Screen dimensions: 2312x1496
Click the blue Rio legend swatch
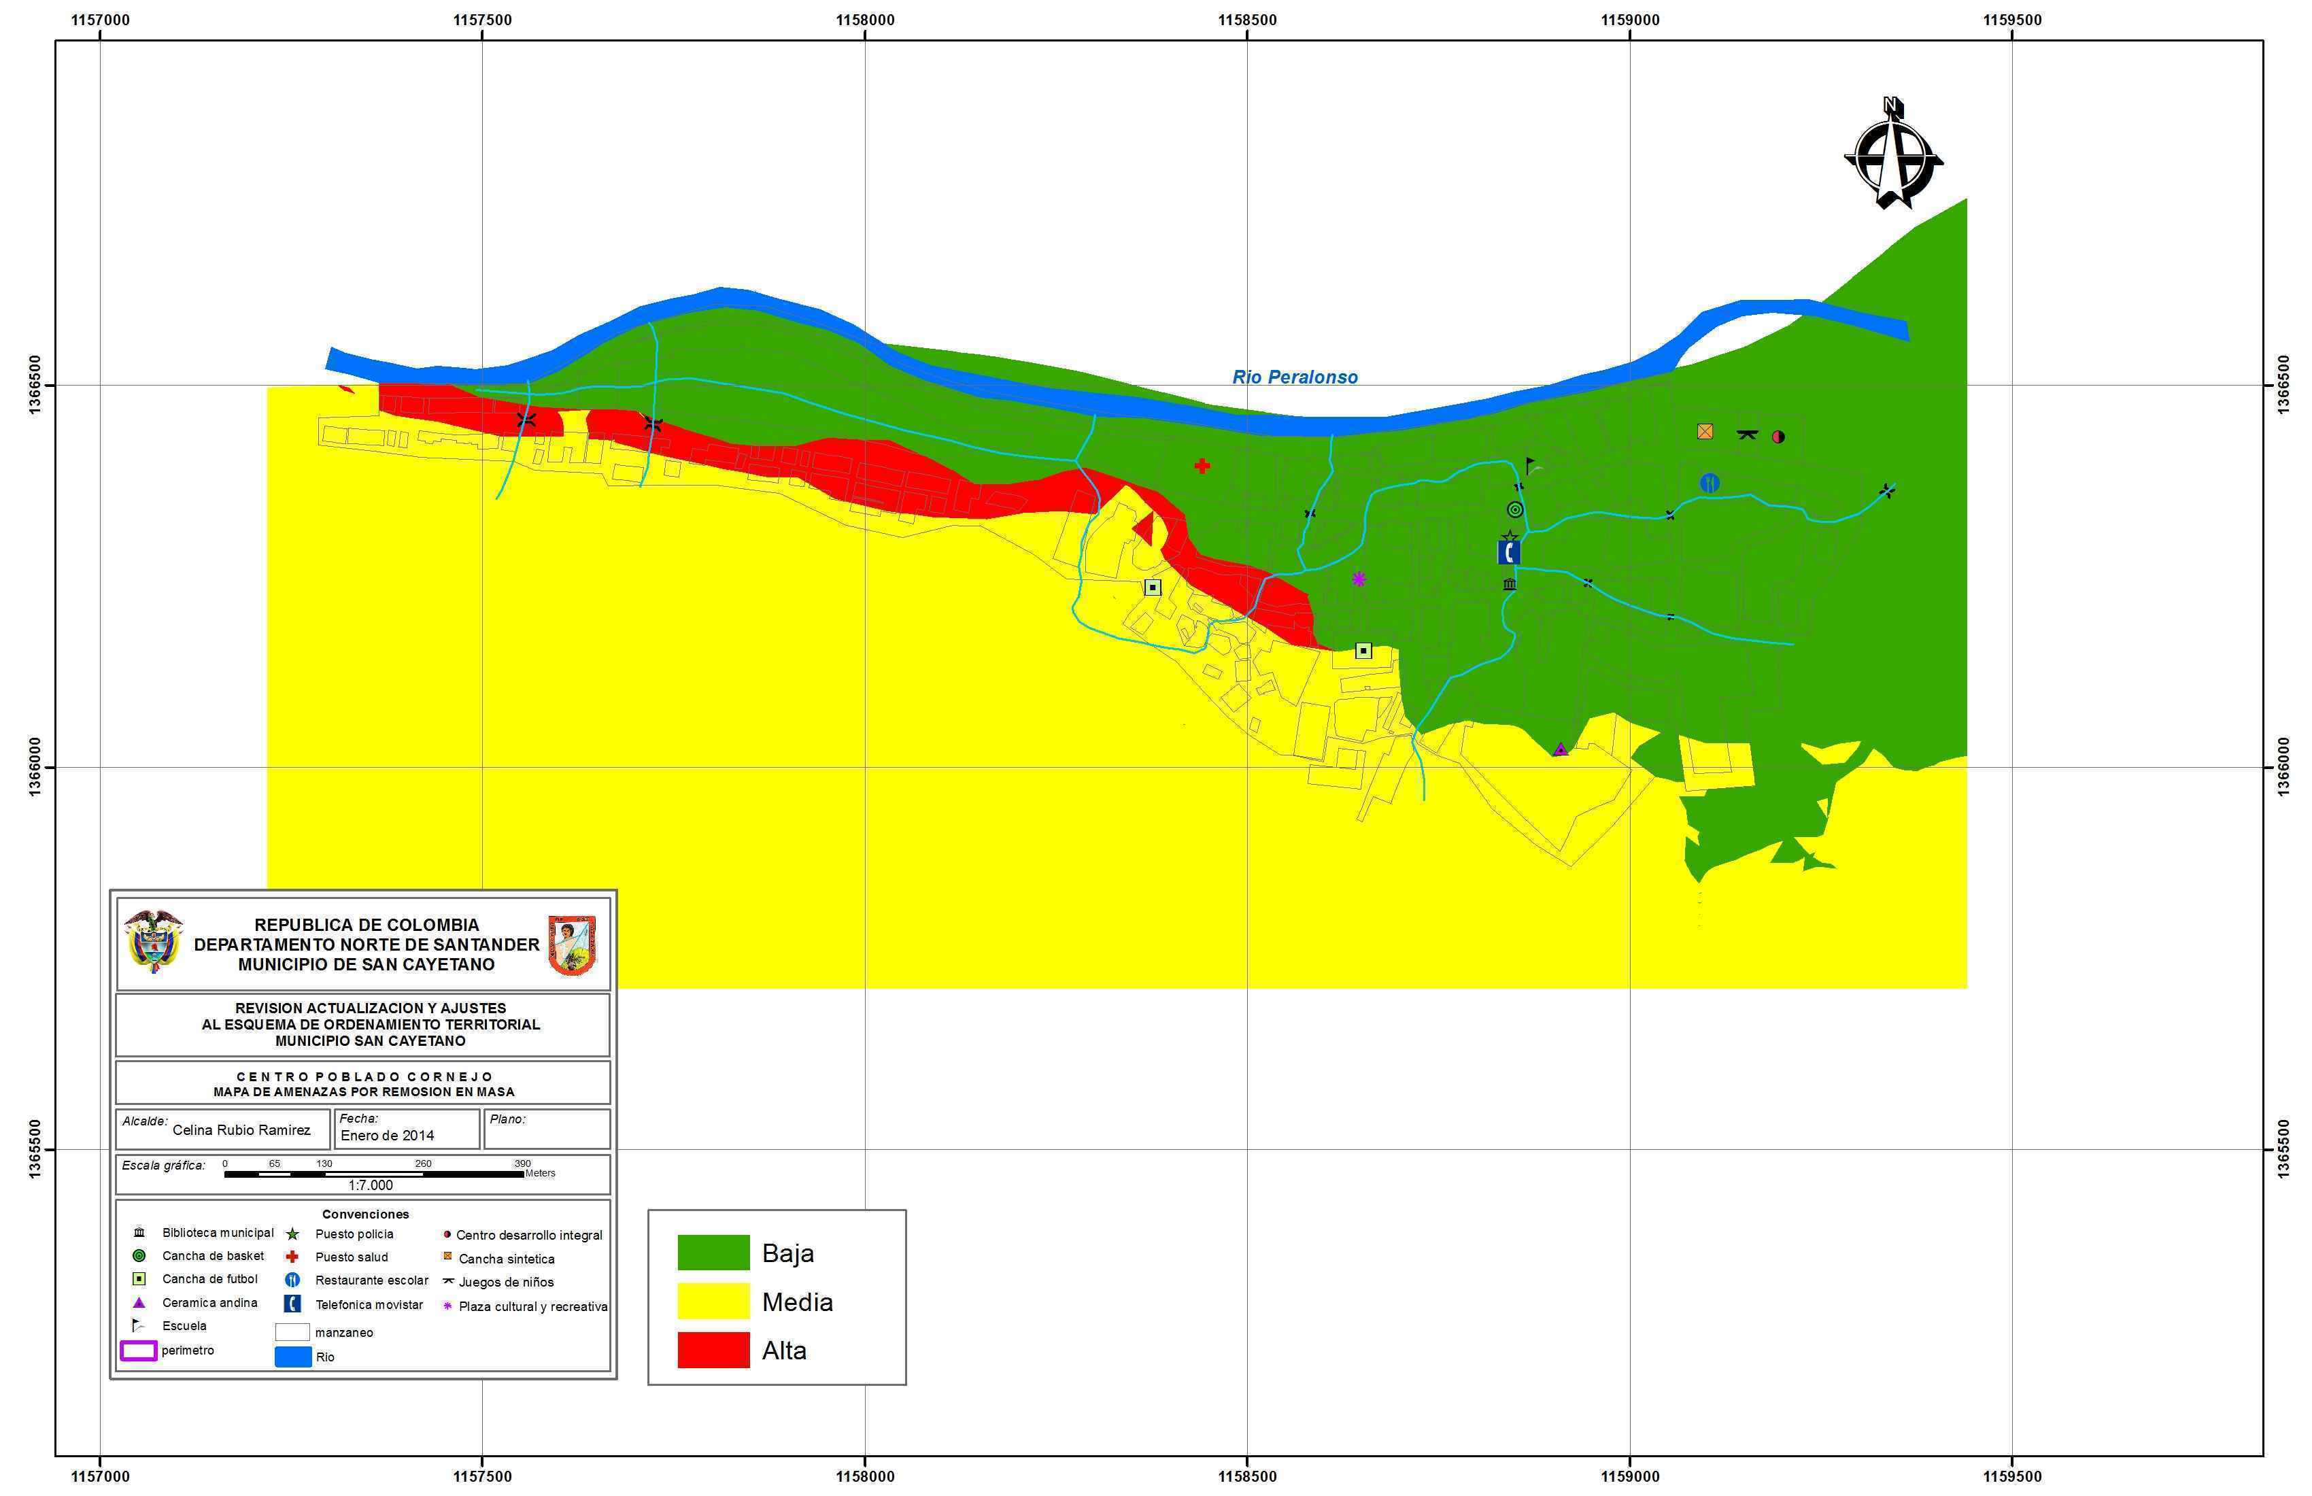pos(293,1357)
